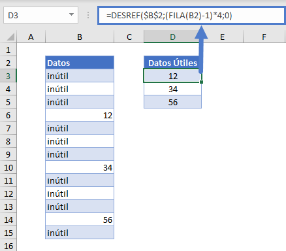The height and width of the screenshot is (251, 286).
Task: Select cell B3 containing 'inútil'
Action: pos(80,76)
